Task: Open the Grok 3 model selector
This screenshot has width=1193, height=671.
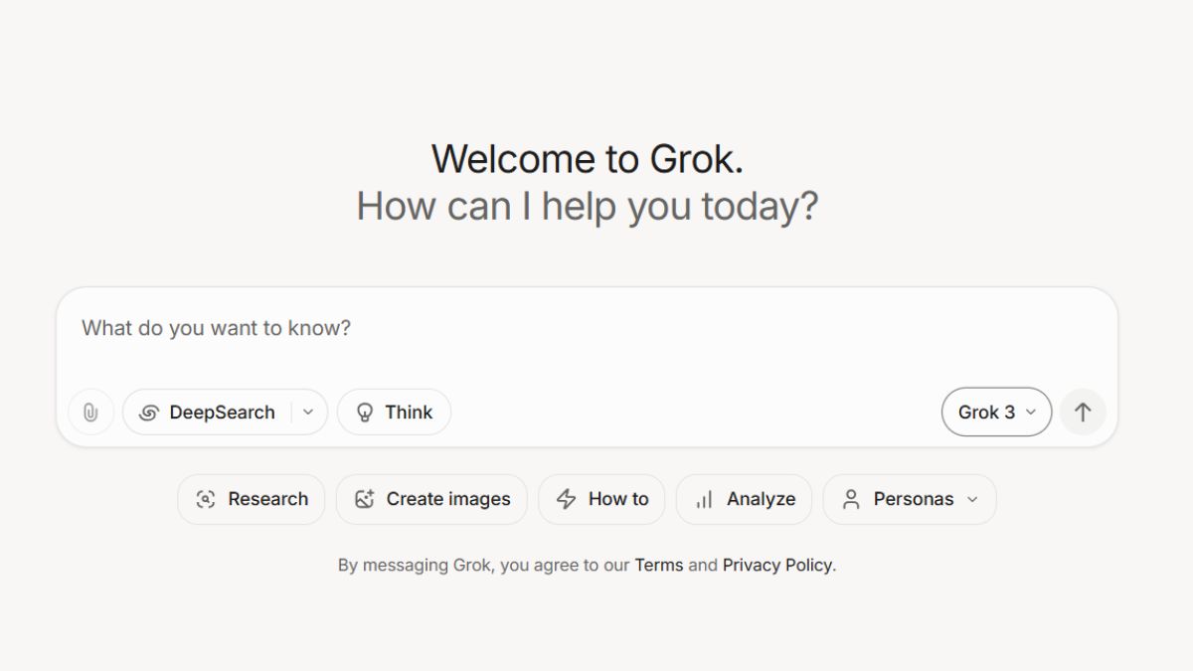Action: (996, 413)
